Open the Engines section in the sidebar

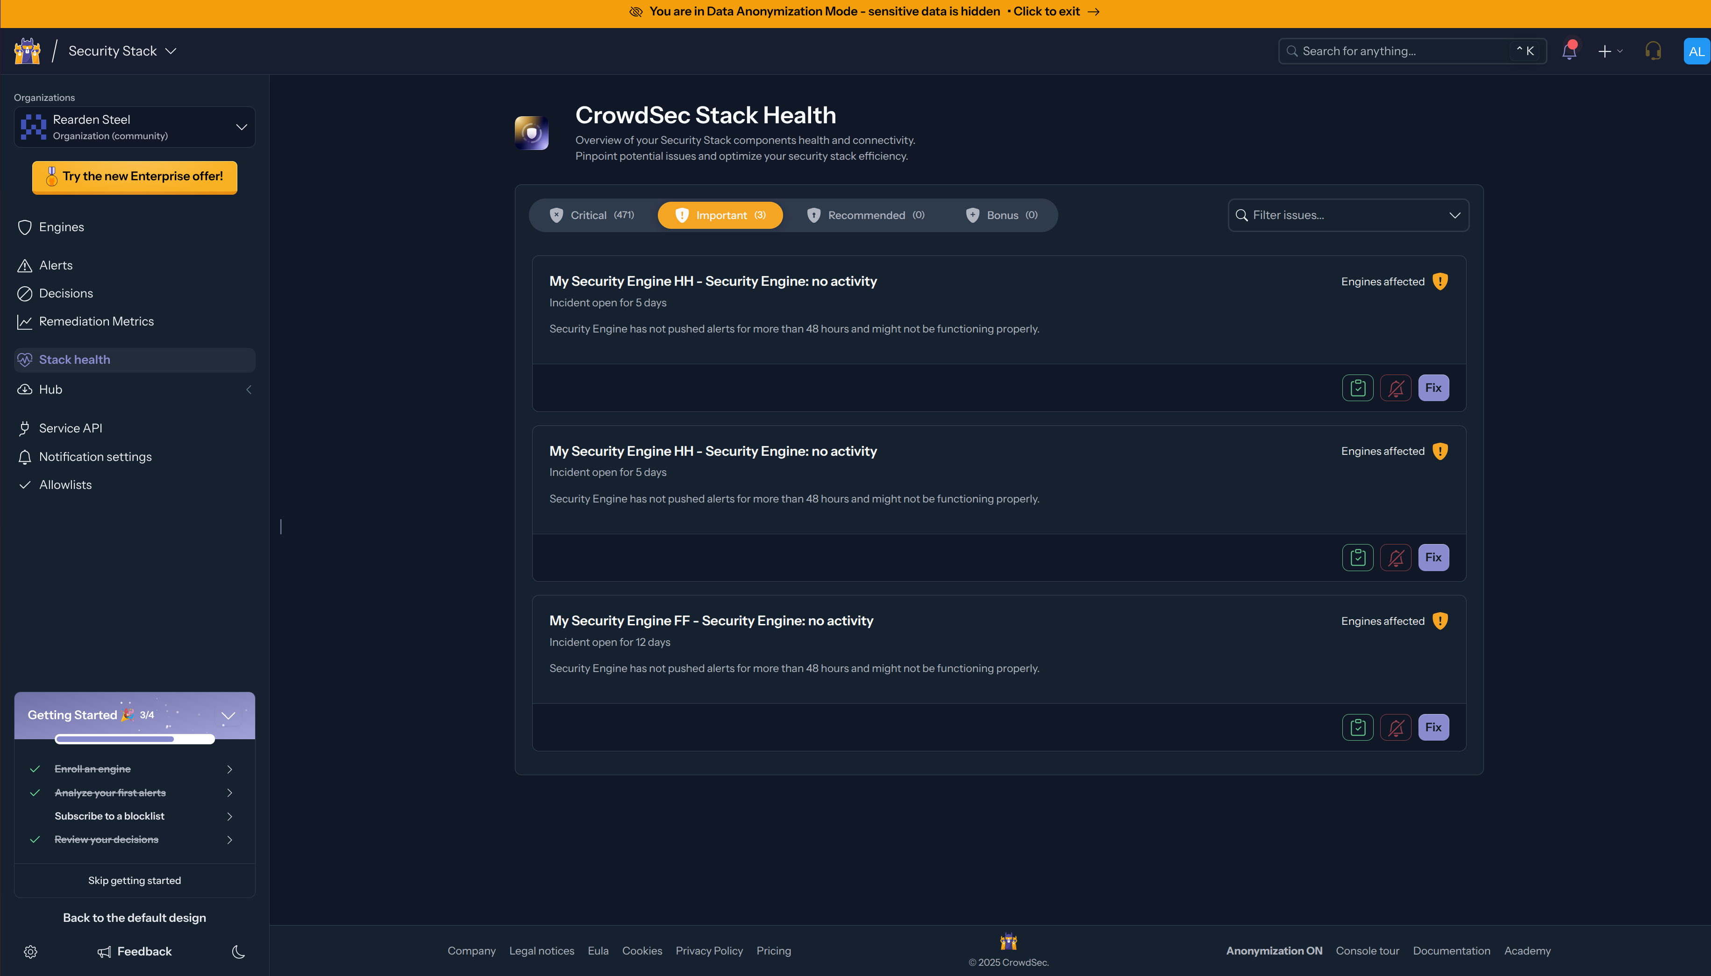tap(60, 226)
